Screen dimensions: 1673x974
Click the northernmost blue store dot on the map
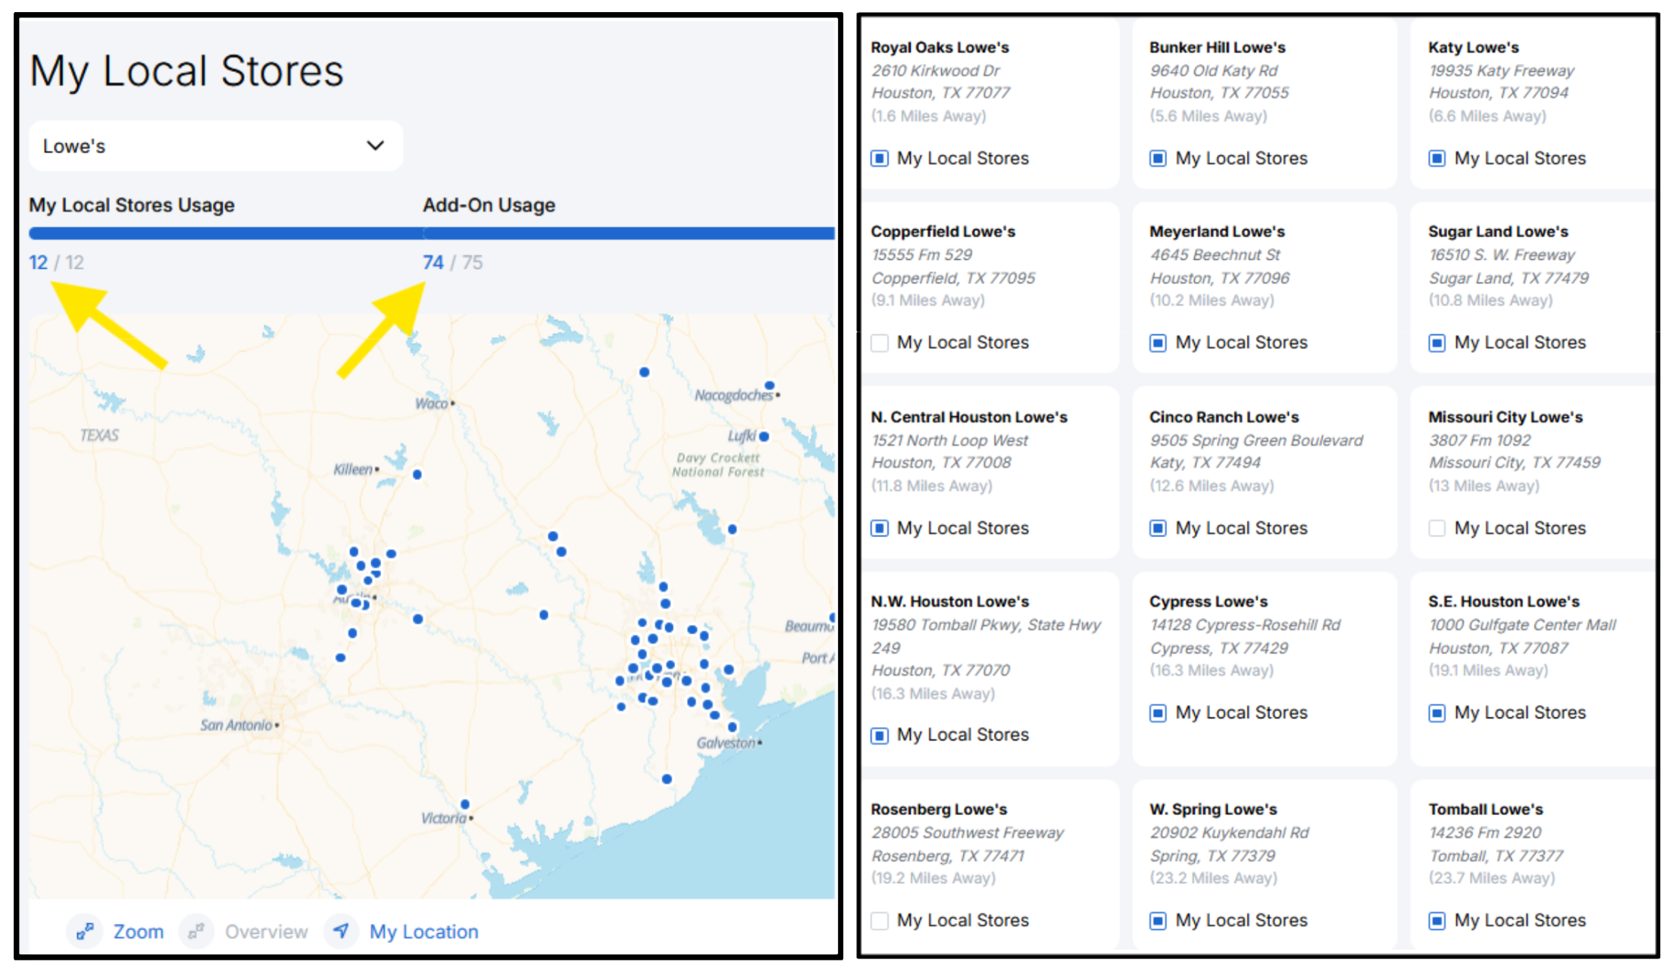pos(644,372)
